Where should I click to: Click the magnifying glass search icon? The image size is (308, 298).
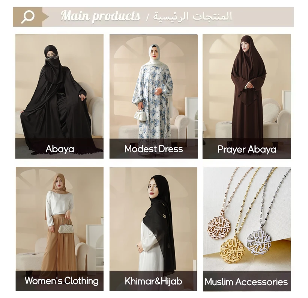28,17
